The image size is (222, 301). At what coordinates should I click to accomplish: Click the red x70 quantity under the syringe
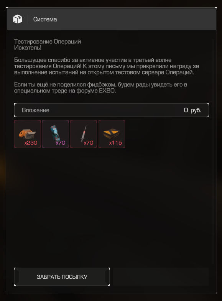[89, 143]
